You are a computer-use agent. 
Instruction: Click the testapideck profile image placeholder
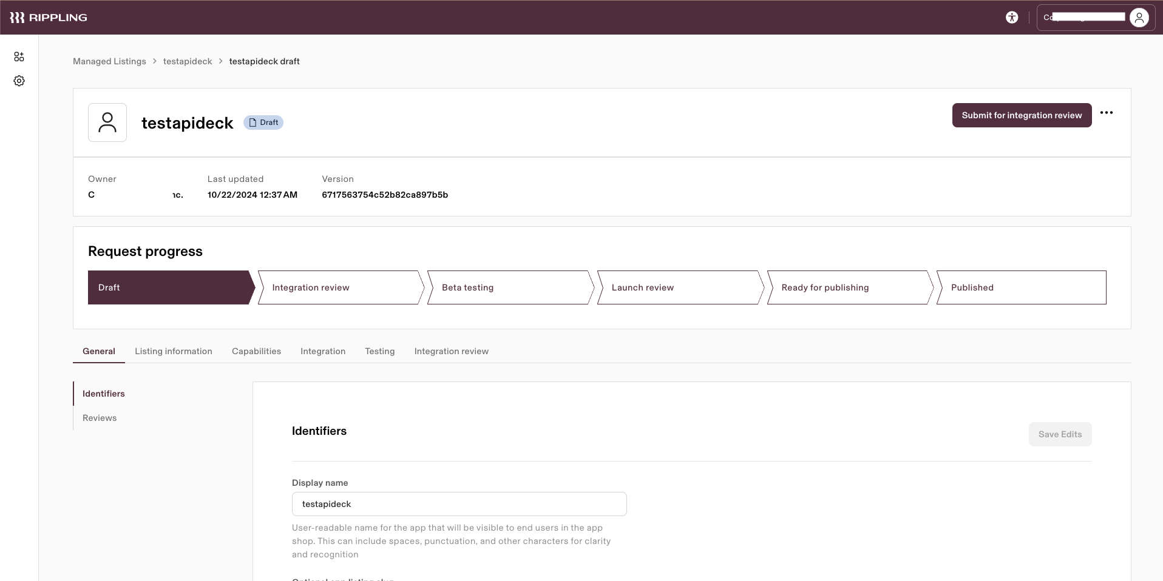click(x=107, y=122)
